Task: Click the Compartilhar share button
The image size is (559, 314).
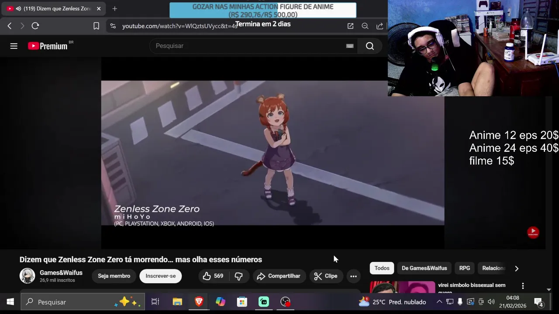Action: point(279,276)
